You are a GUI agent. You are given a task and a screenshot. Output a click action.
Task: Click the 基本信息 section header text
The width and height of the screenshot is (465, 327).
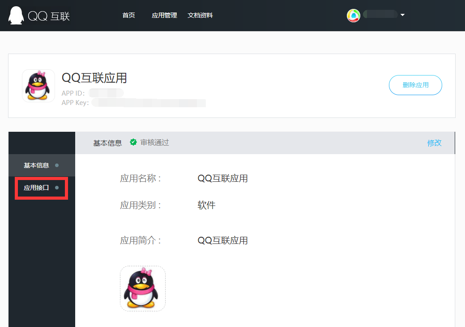pos(108,143)
